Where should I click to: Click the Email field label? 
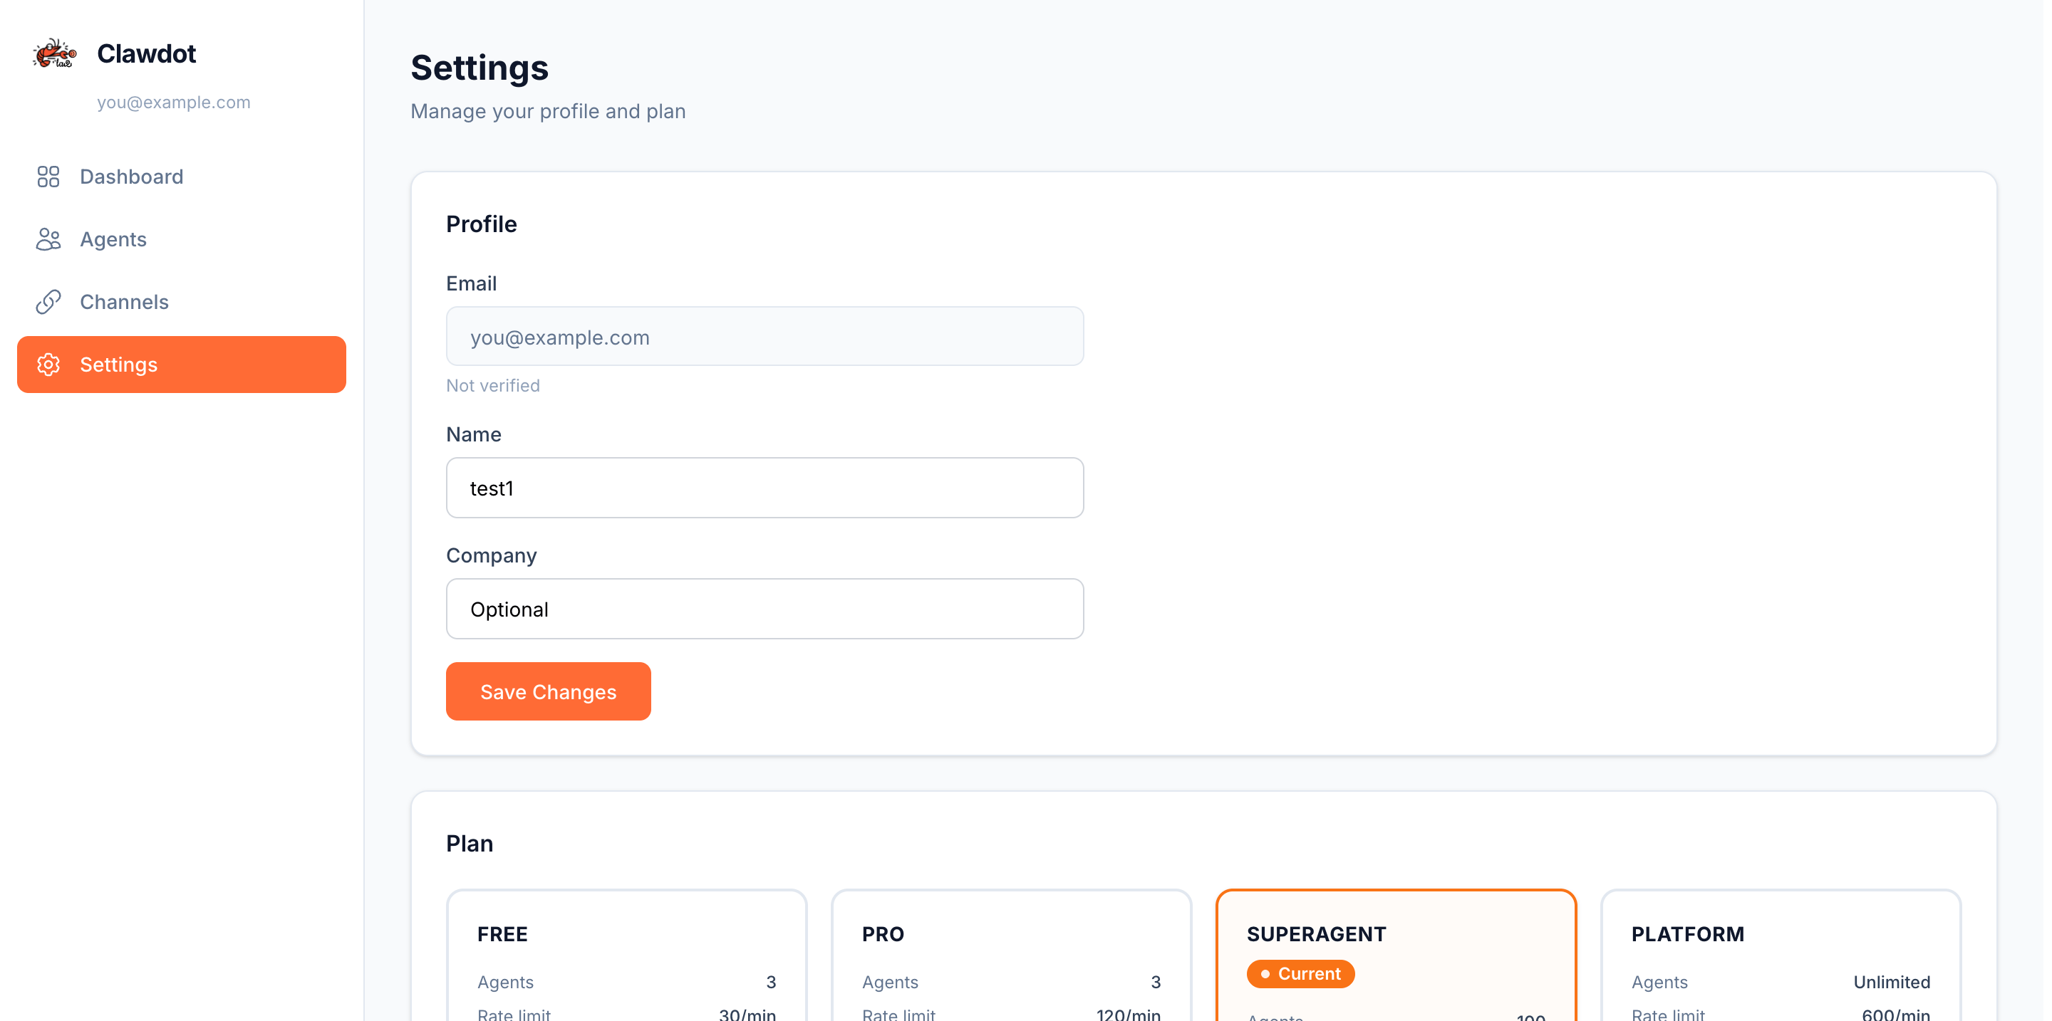point(472,284)
